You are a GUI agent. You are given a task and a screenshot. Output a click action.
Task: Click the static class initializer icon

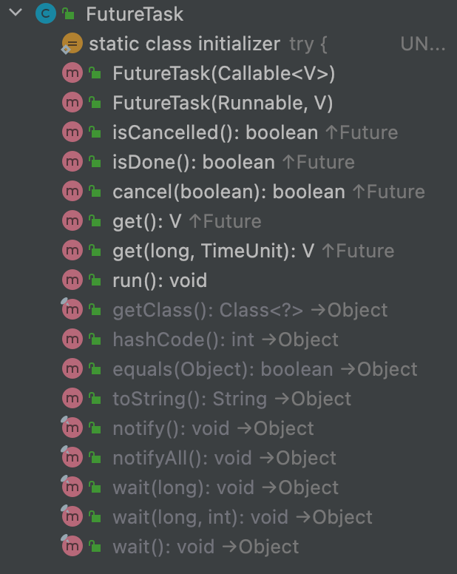(72, 44)
